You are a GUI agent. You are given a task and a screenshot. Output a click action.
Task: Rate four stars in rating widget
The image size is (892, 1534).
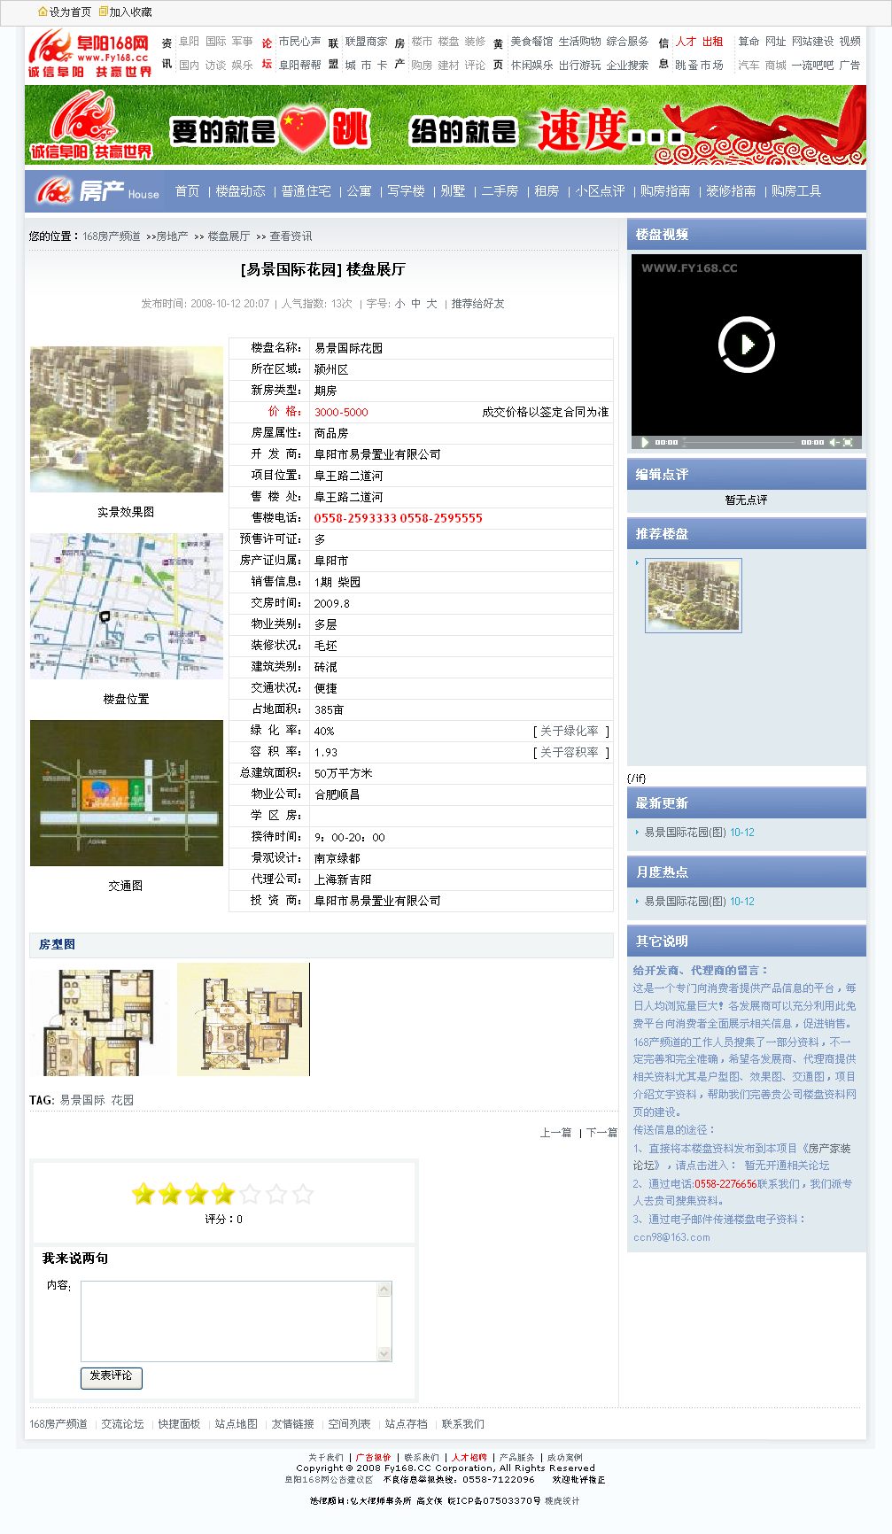[x=223, y=1194]
